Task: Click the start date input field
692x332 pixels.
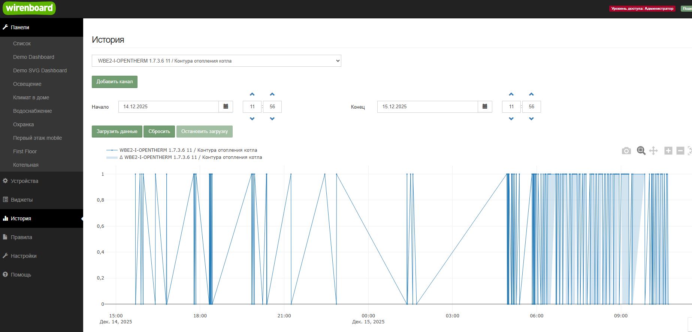Action: (168, 107)
